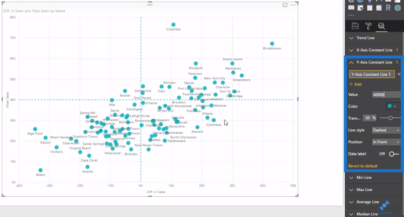Select the R script visual icon
Viewport: 404px width, 217px height.
click(388, 8)
